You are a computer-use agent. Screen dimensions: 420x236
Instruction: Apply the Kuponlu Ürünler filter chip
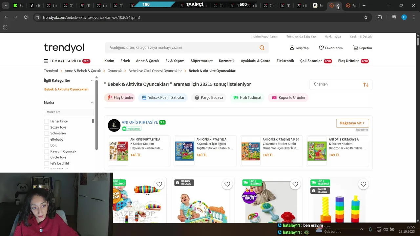[288, 98]
